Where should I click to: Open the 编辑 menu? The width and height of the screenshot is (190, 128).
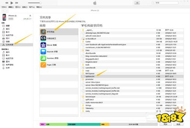[x=11, y=7]
